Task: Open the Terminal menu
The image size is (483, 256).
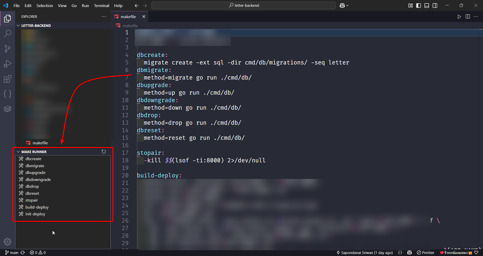Action: click(101, 6)
